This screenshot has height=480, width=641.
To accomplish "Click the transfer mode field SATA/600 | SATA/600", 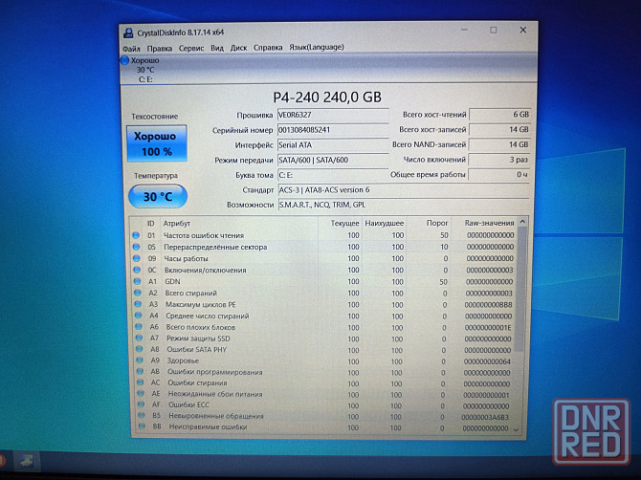I will [333, 160].
